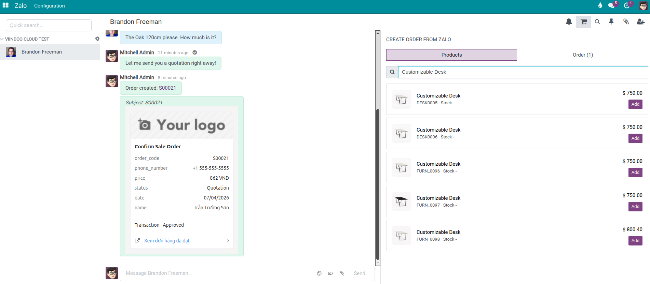Open the chat search magnifier icon
This screenshot has height=284, width=650.
click(x=597, y=22)
